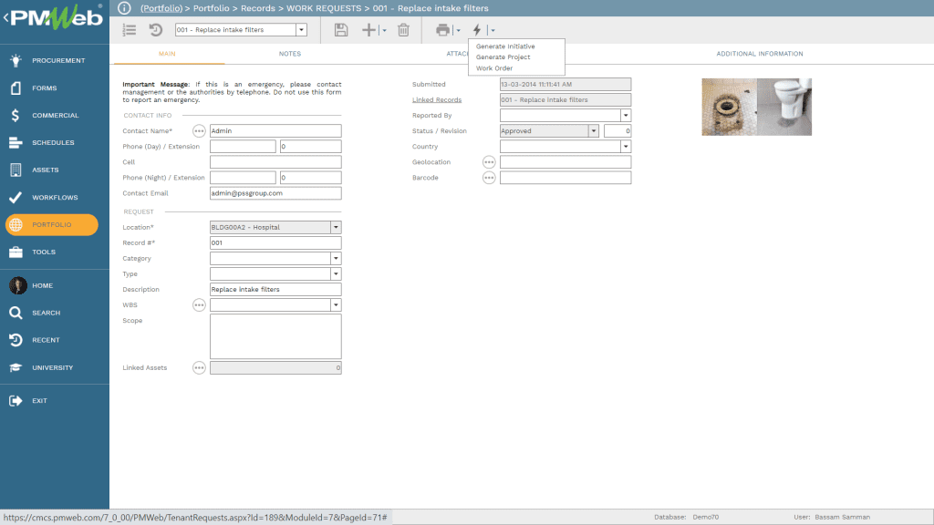The width and height of the screenshot is (934, 525).
Task: Open the Forms module in sidebar
Action: pyautogui.click(x=44, y=87)
